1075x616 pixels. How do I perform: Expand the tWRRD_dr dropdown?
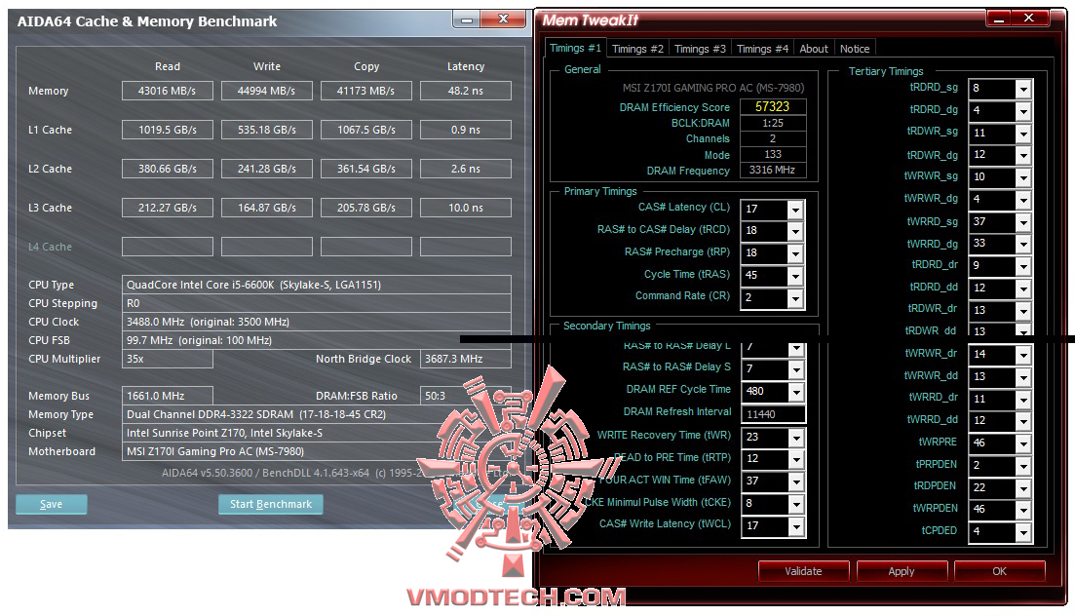pyautogui.click(x=1023, y=400)
